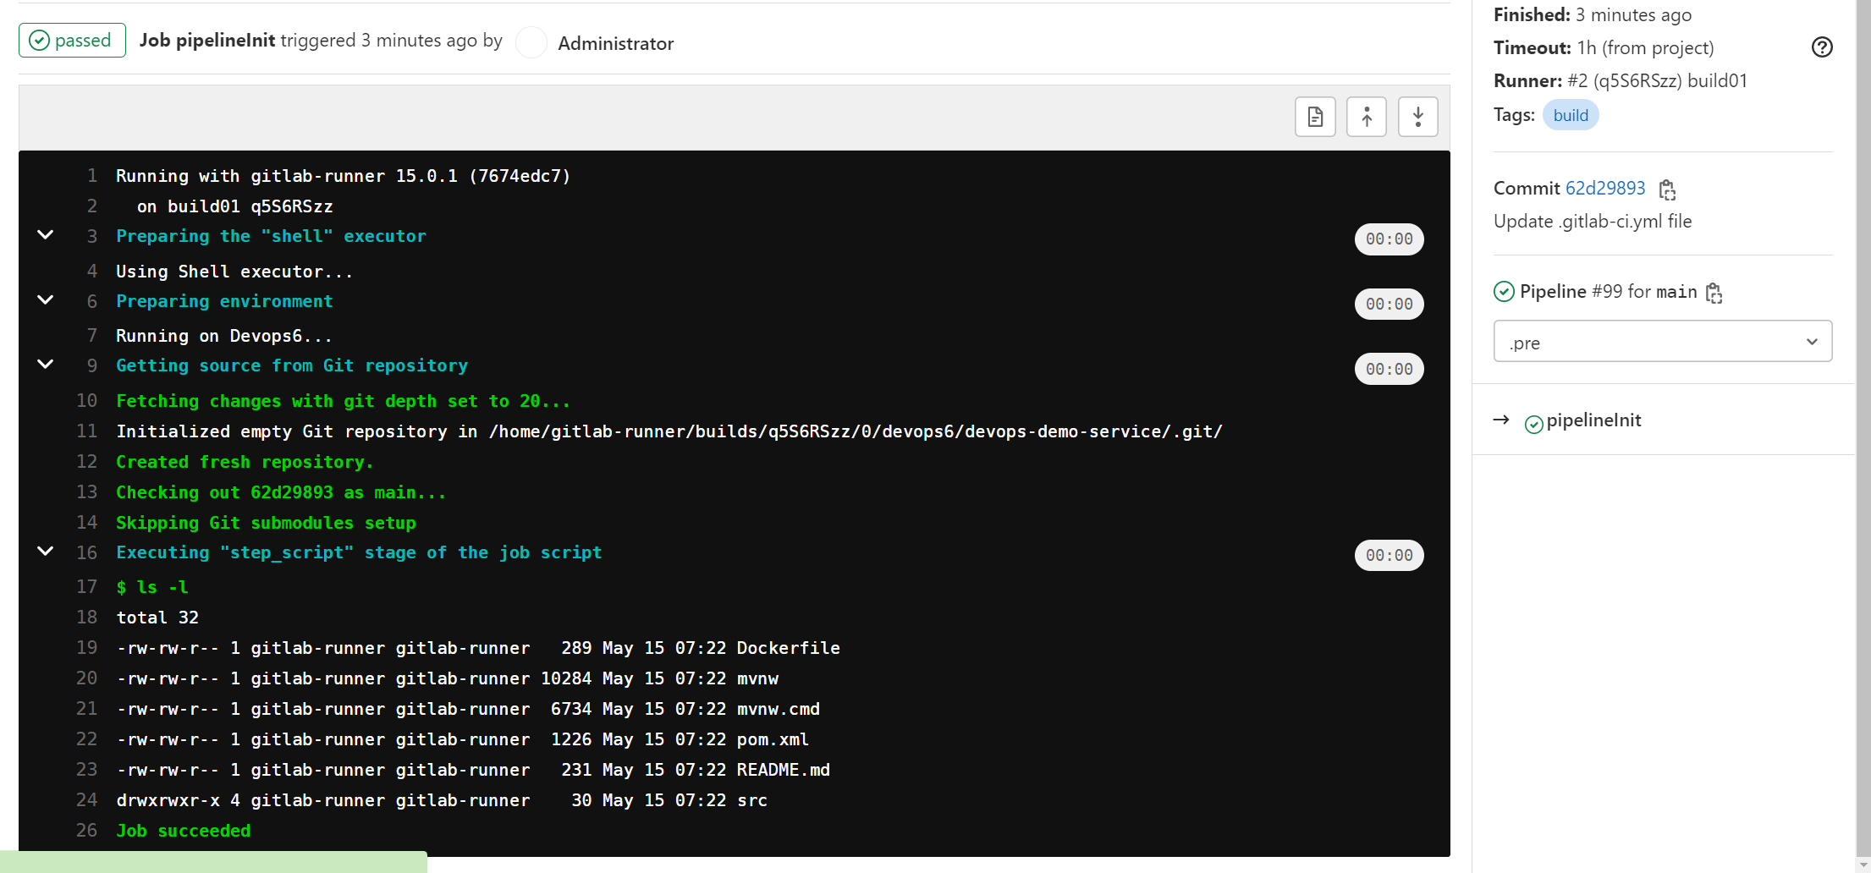Image resolution: width=1871 pixels, height=873 pixels.
Task: Click 'Update .gitlab-ci.yml file' commit message
Action: [1593, 222]
